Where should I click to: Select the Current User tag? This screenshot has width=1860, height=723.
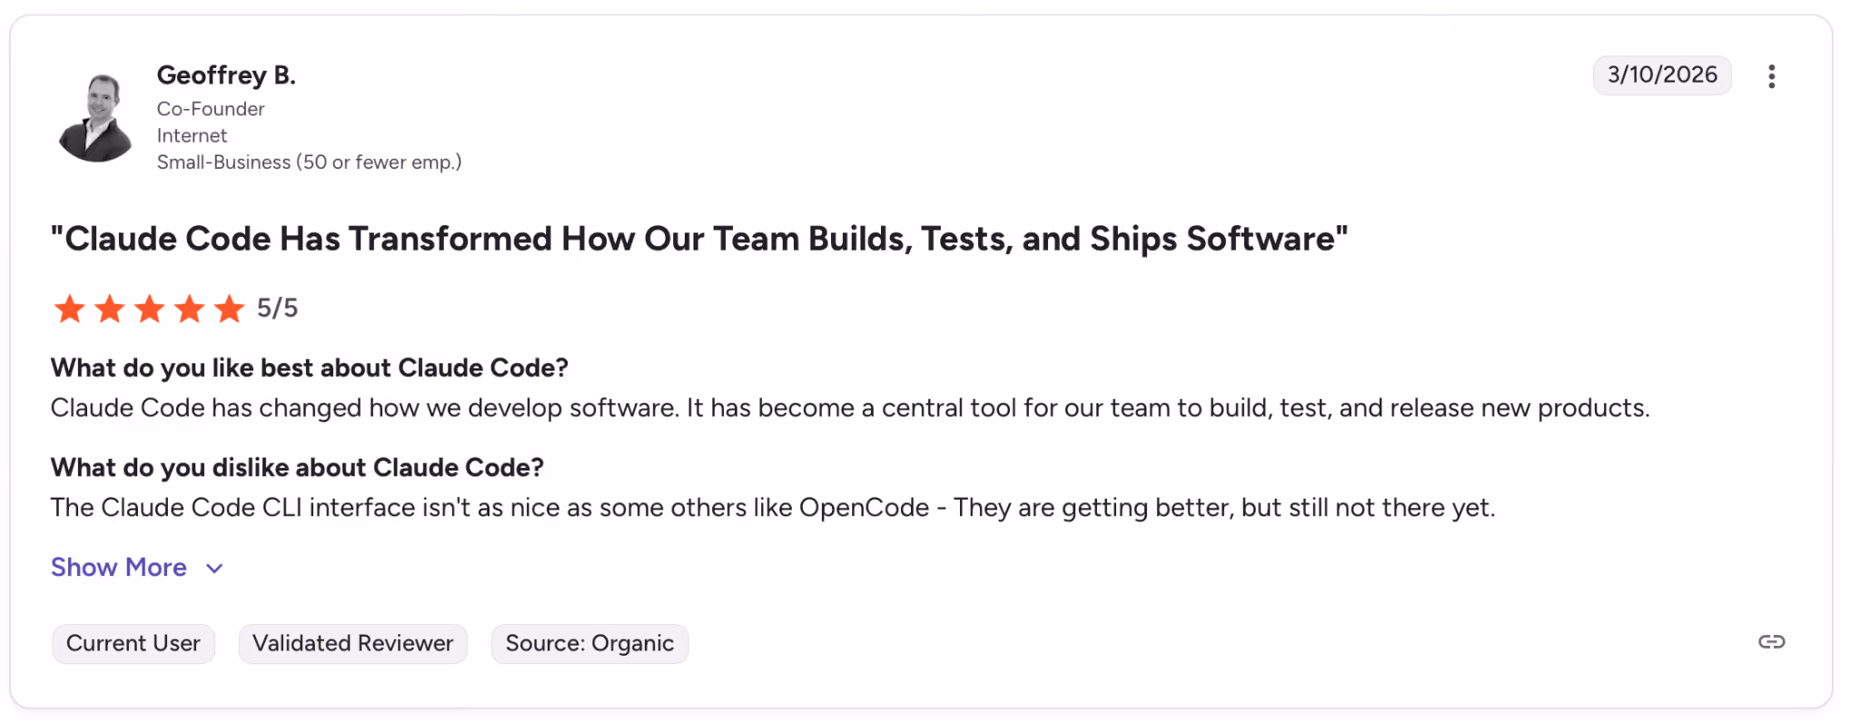click(x=134, y=644)
